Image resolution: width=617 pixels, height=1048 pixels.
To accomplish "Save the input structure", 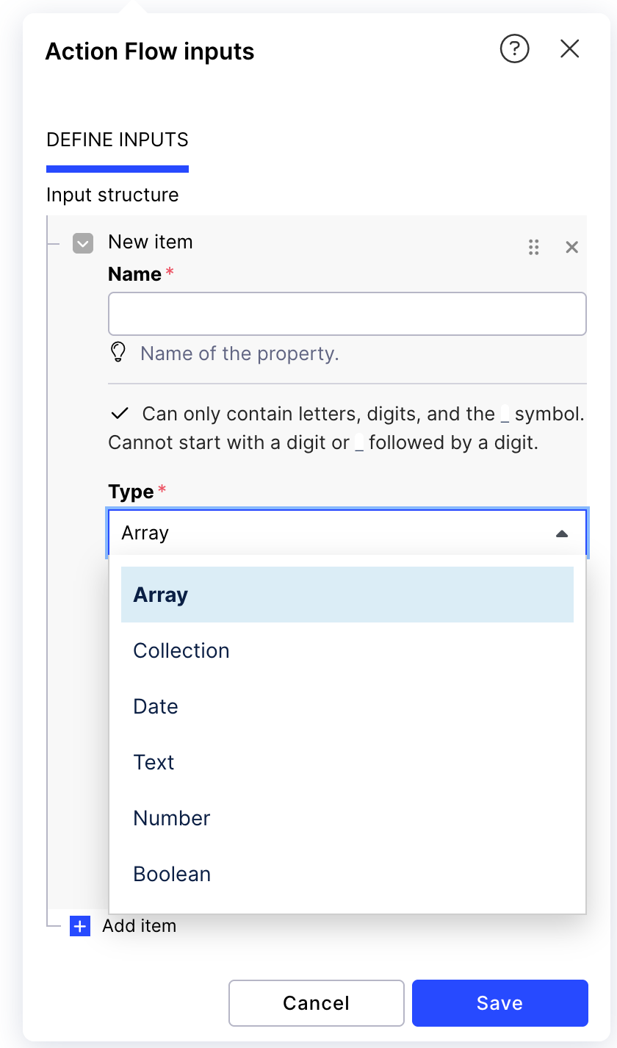I will [x=499, y=1003].
